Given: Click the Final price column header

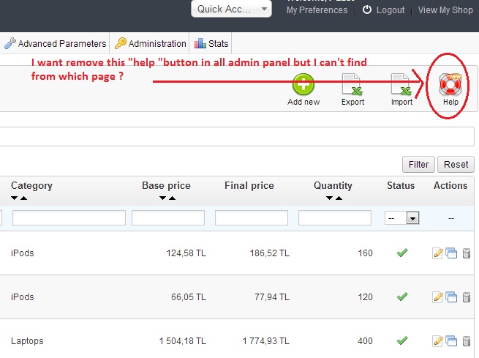Looking at the screenshot, I should tap(249, 185).
